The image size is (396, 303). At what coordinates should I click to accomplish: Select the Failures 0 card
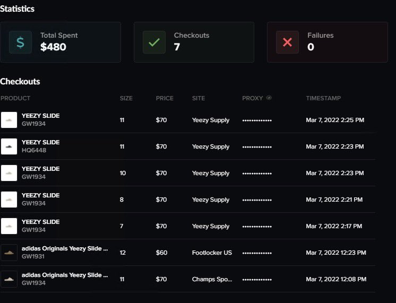[x=328, y=42]
